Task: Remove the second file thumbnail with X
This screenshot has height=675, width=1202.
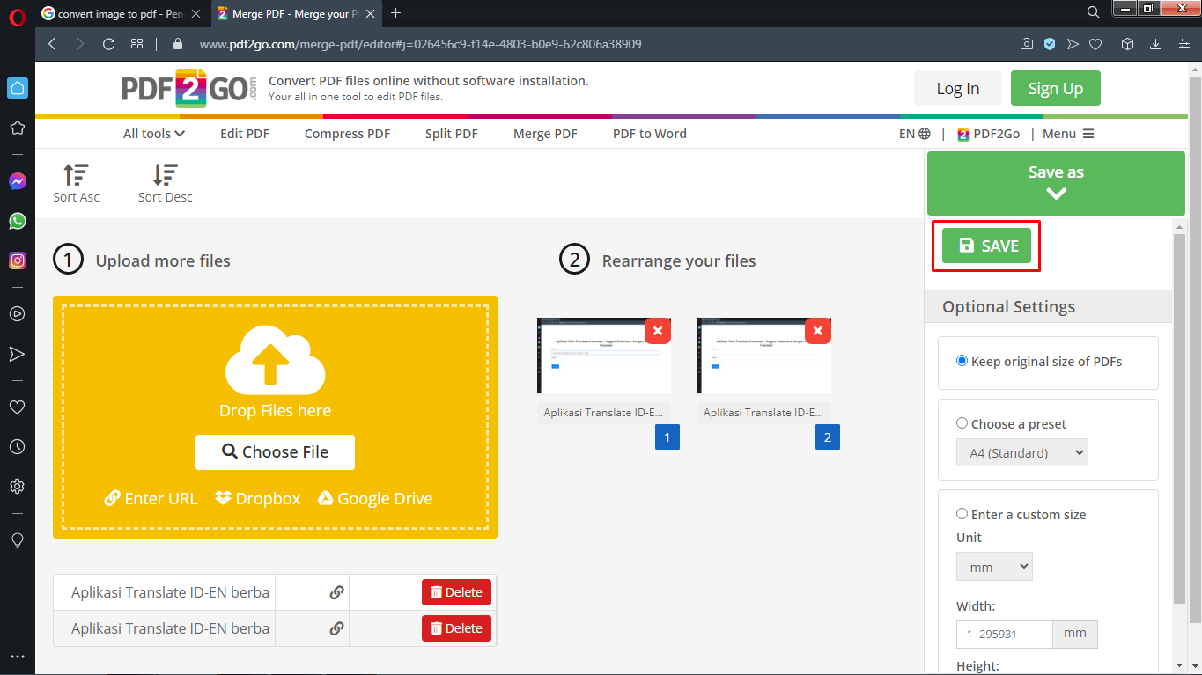Action: pos(818,331)
